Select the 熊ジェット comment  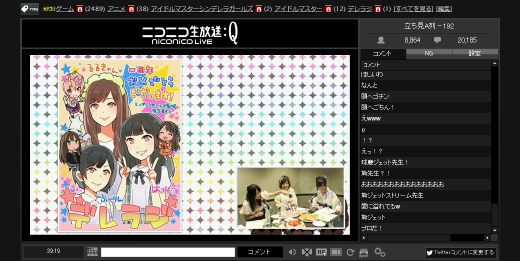[425, 217]
